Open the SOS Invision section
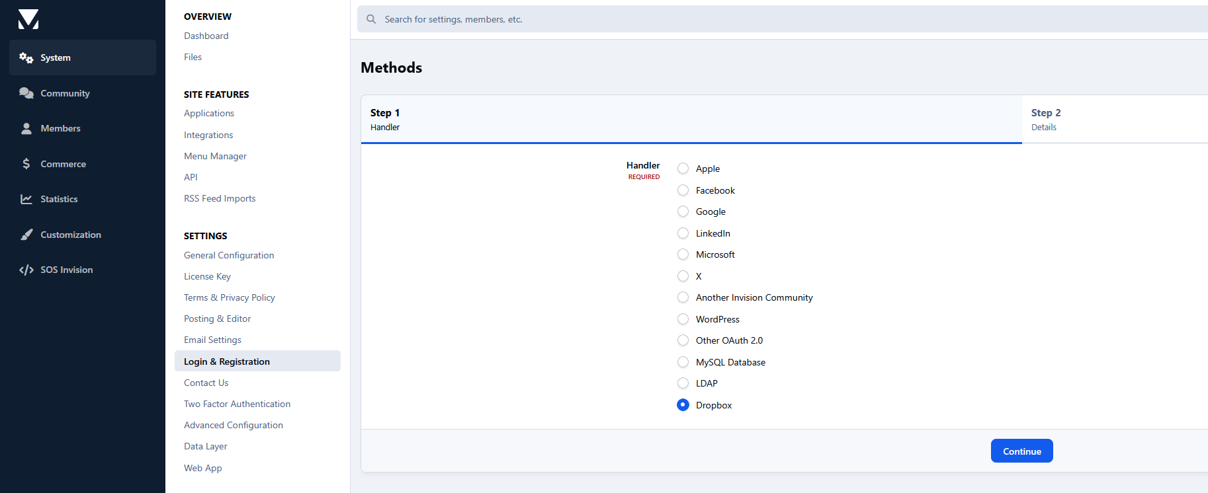The width and height of the screenshot is (1208, 493). pos(83,270)
